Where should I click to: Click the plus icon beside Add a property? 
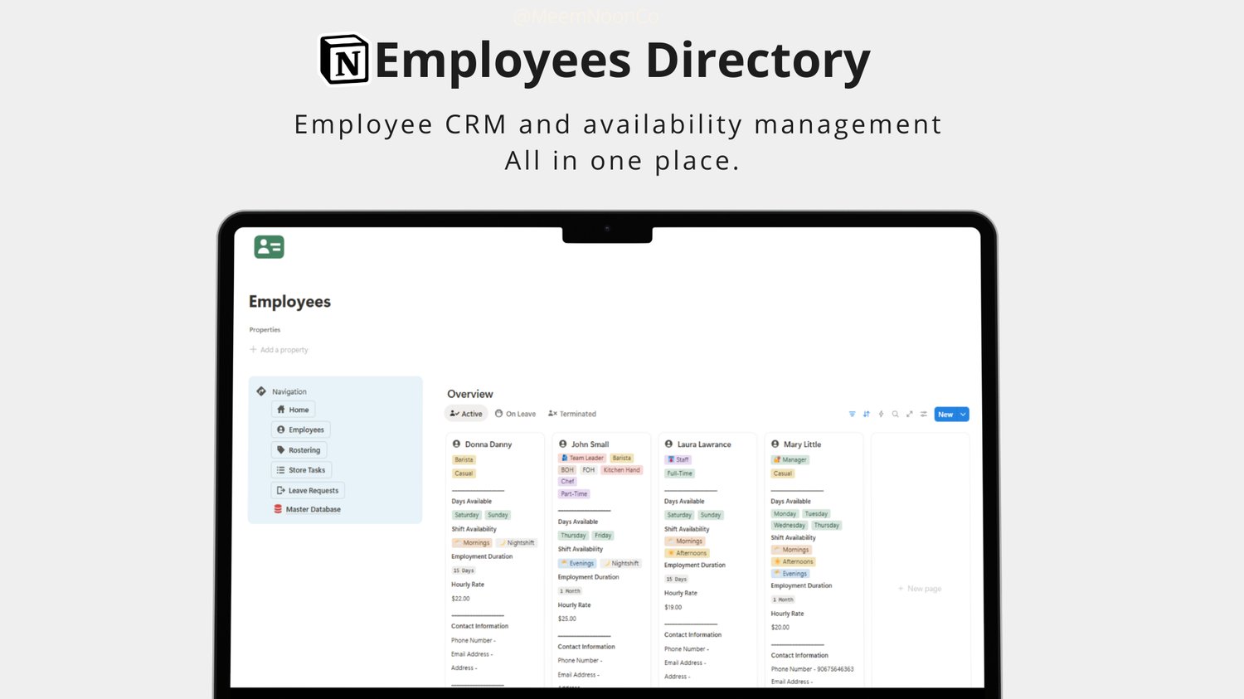254,350
